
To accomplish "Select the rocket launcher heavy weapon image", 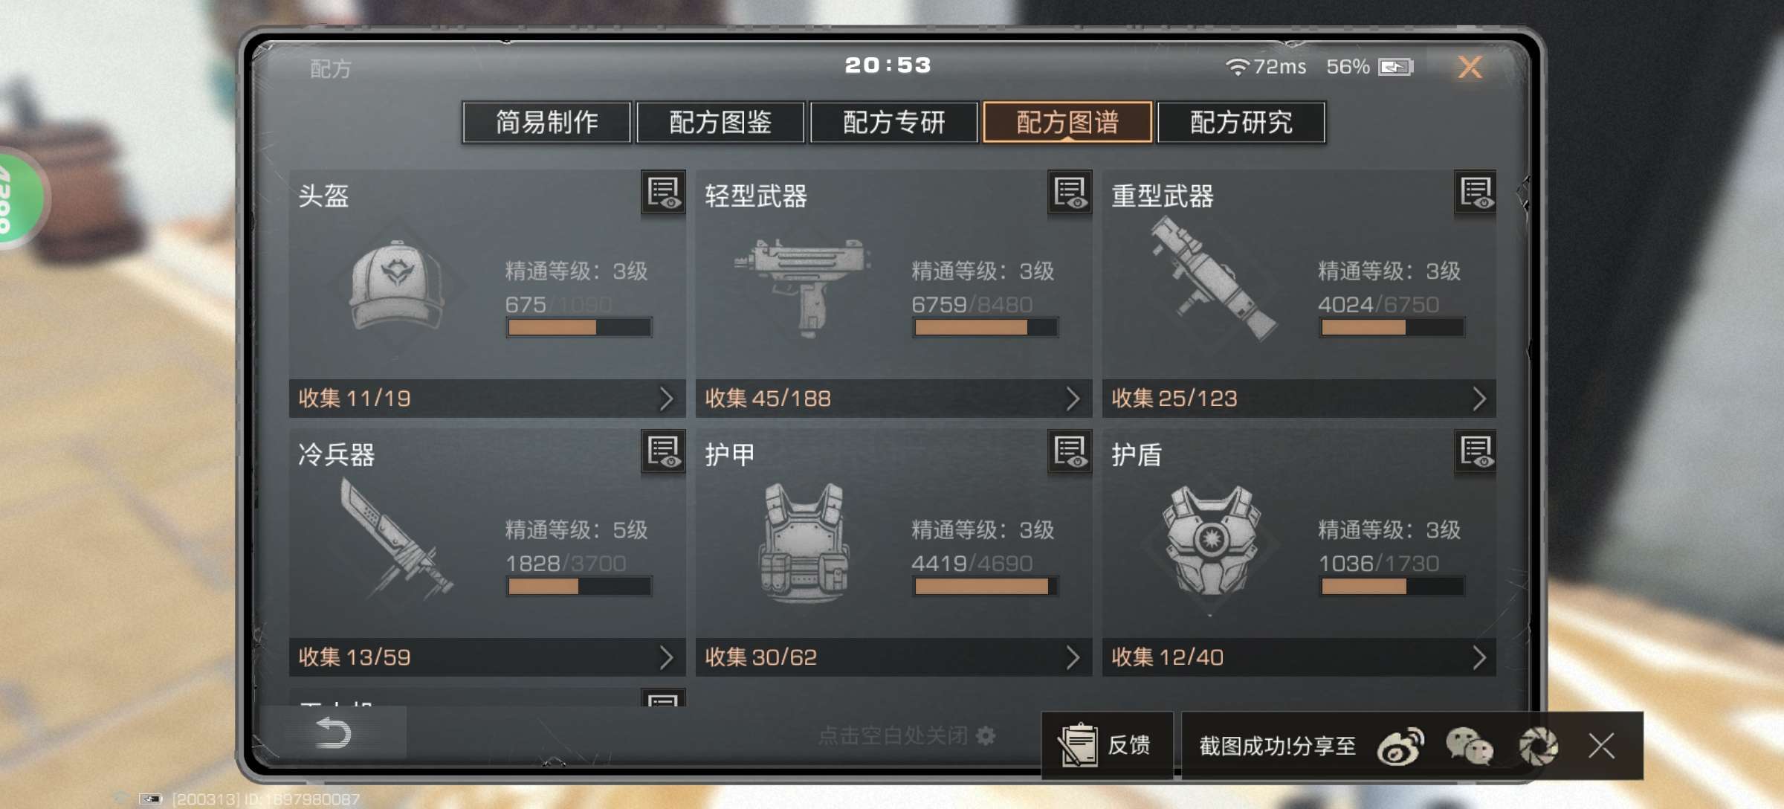I will [1212, 280].
